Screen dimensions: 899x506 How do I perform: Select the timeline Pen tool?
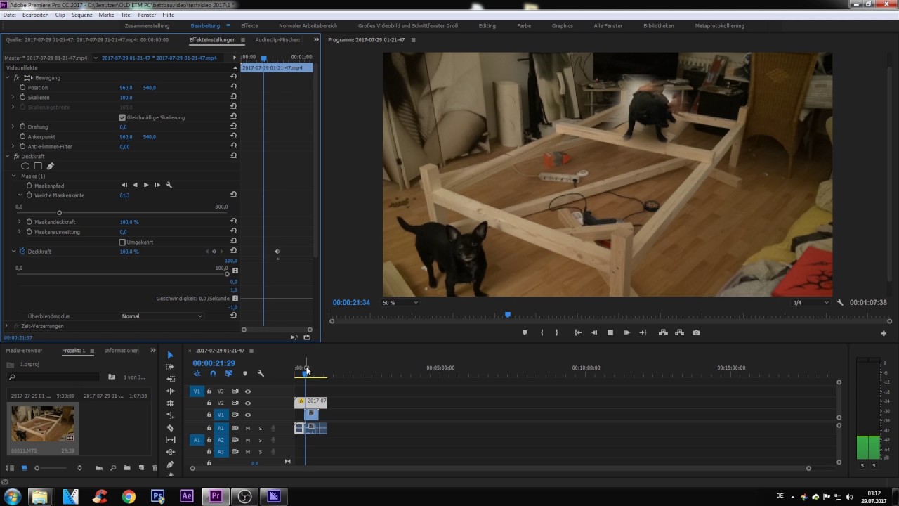tap(170, 464)
